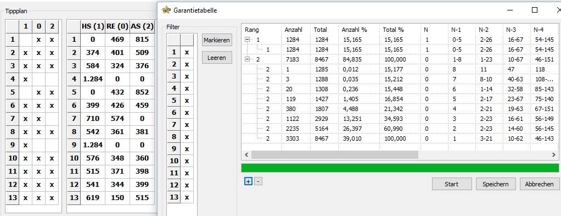Viewport: 561px width, 216px height.
Task: Select the tree row with Anzahl 380
Action: pos(400,109)
